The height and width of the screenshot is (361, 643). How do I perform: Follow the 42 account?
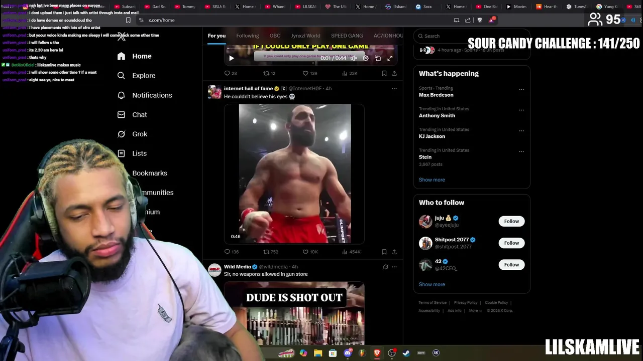point(511,265)
